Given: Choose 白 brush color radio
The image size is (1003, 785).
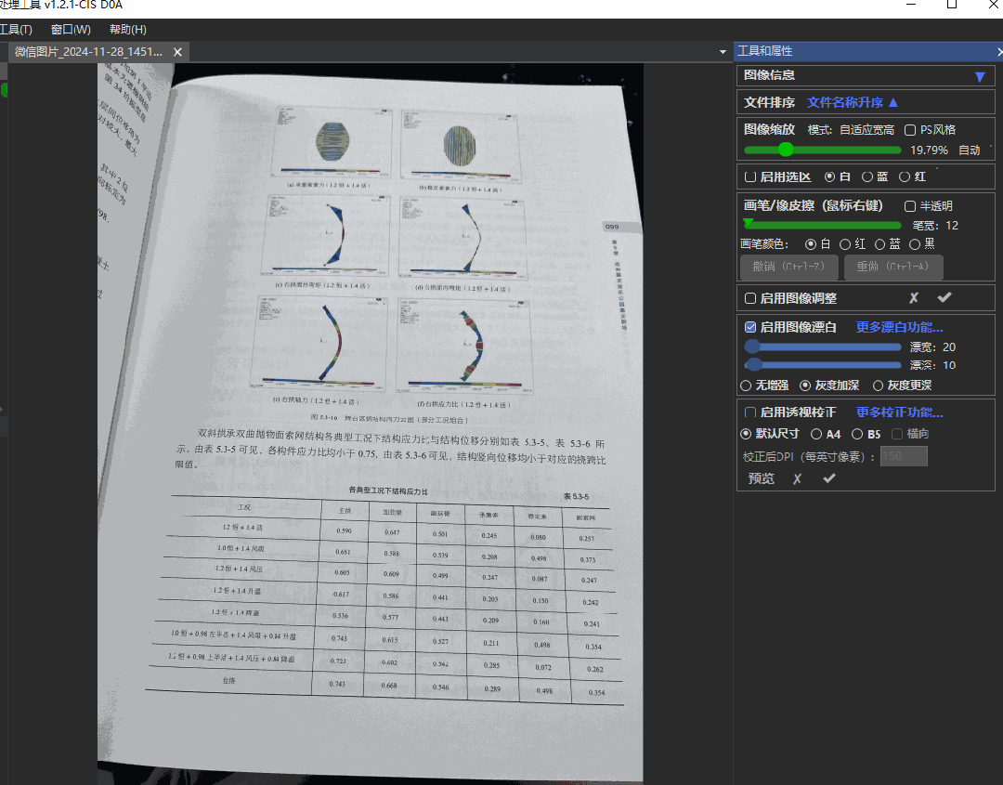Looking at the screenshot, I should 811,243.
